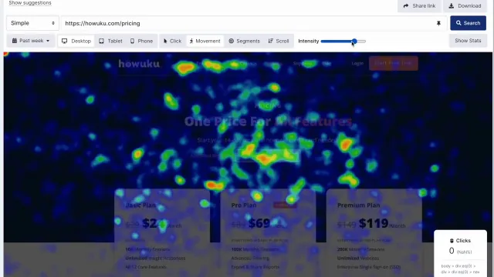Click the calendar icon beside Past week
The image size is (494, 277).
tap(15, 41)
